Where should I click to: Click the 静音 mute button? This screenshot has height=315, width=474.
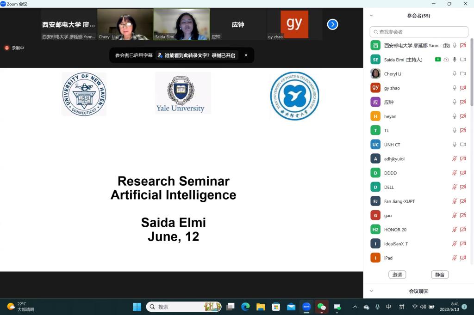440,274
